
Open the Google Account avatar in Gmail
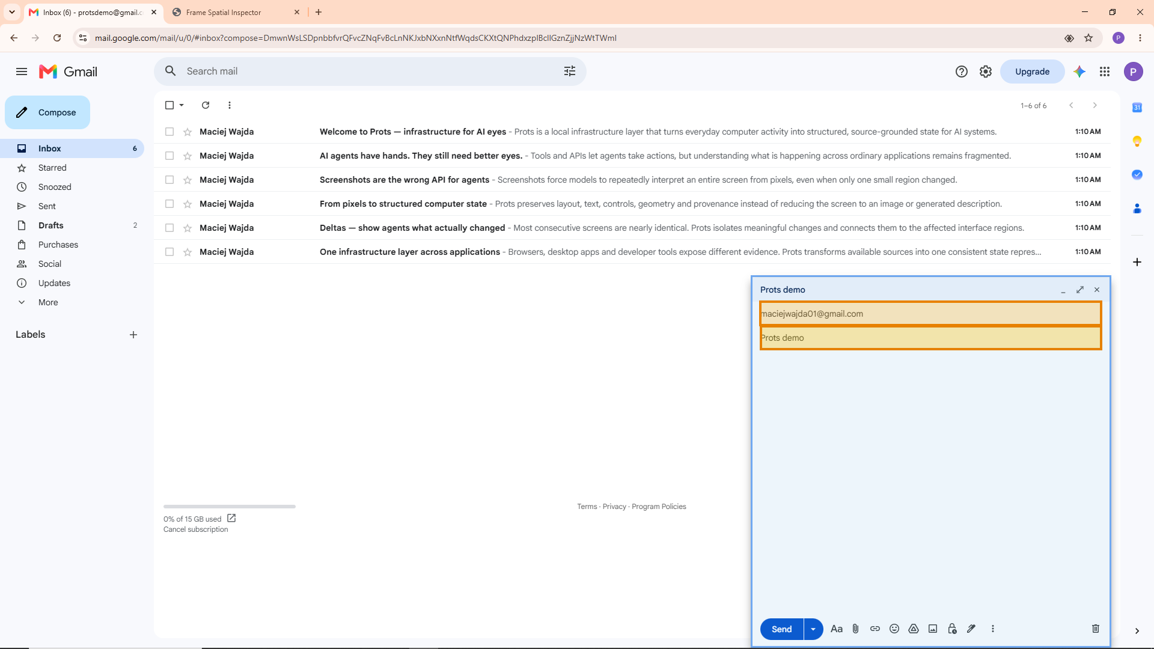coord(1134,72)
